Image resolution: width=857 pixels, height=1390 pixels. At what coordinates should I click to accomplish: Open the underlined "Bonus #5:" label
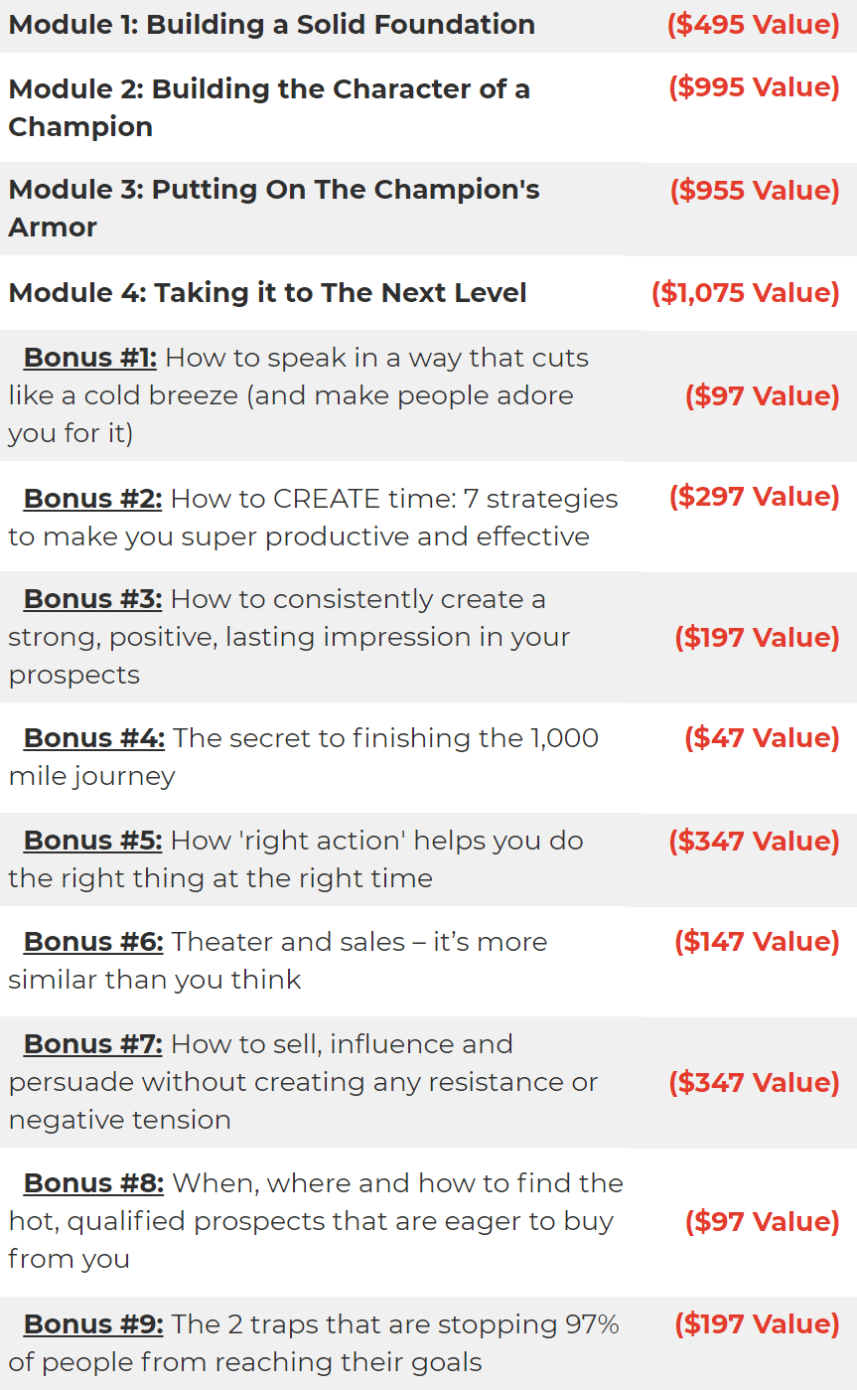point(92,841)
